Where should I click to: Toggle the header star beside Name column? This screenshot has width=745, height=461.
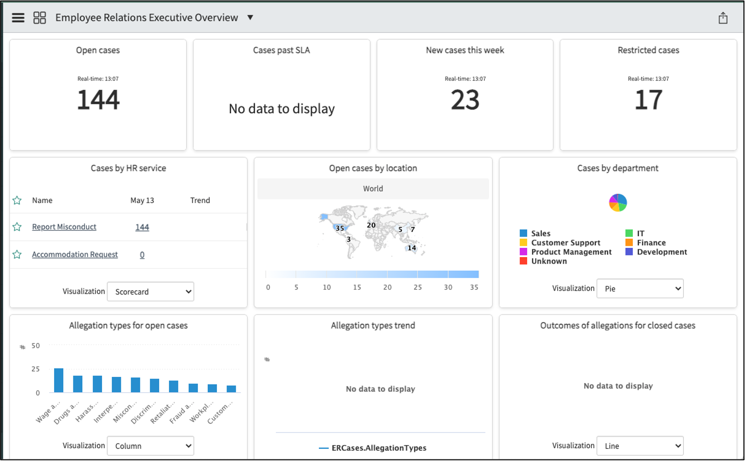[17, 200]
